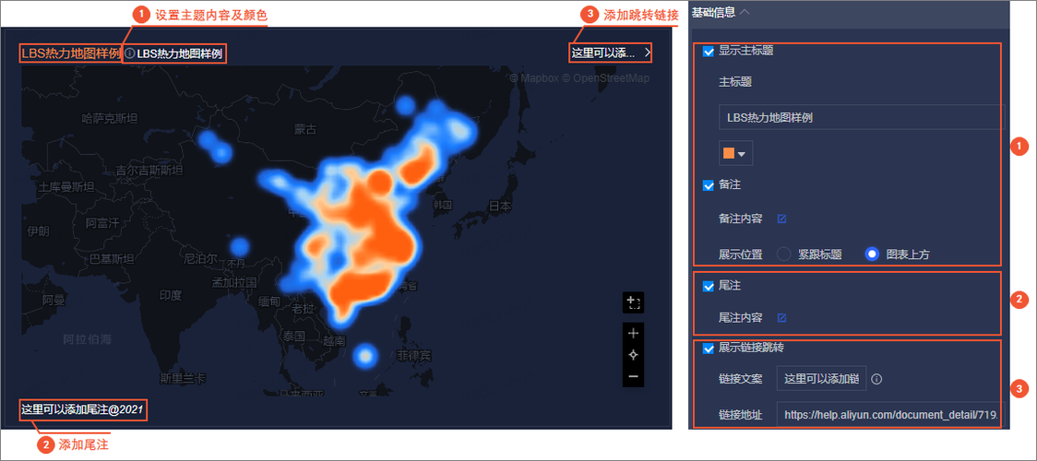Viewport: 1037px width, 461px height.
Task: Collapse the 基础信息 section
Action: [745, 11]
